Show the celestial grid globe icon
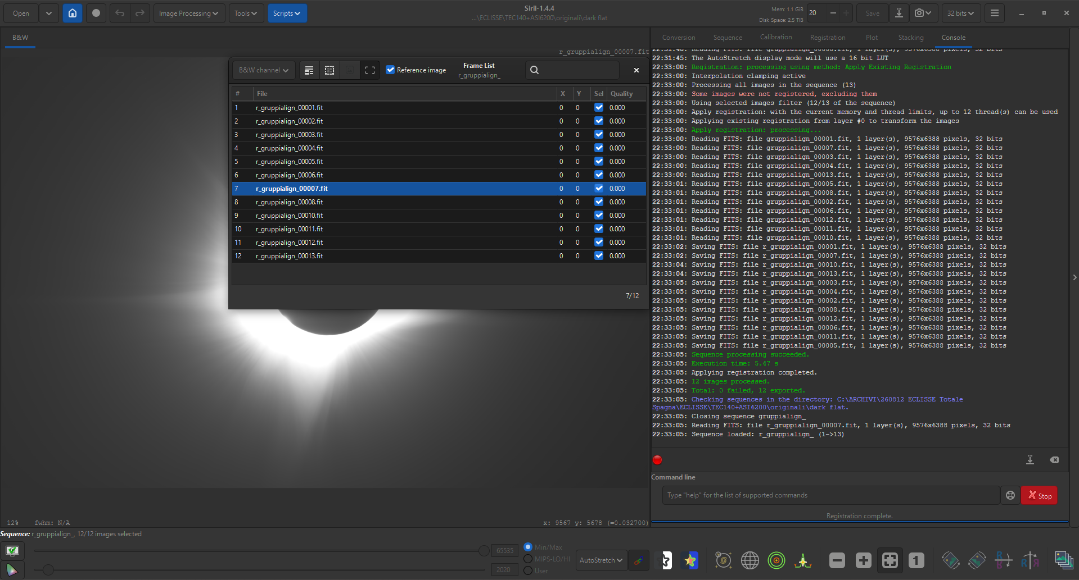This screenshot has height=580, width=1079. click(x=750, y=560)
